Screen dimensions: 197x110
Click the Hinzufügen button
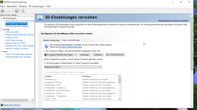[85, 55]
